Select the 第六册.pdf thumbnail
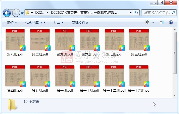The image size is (179, 114). click(x=90, y=40)
